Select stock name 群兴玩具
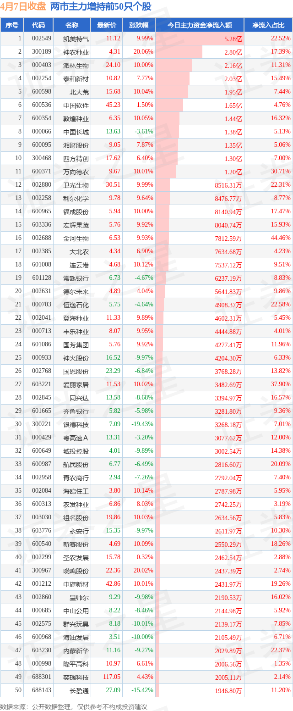The width and height of the screenshot is (293, 711). click(76, 624)
